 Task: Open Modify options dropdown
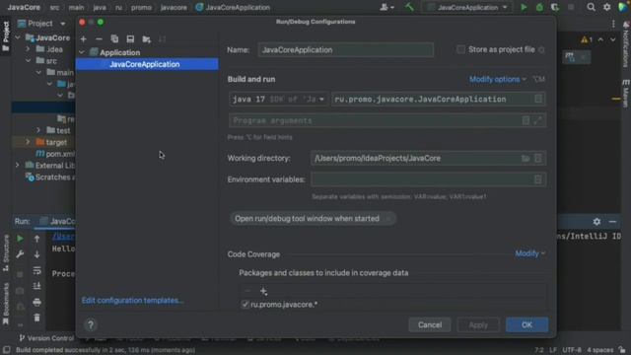tap(498, 79)
